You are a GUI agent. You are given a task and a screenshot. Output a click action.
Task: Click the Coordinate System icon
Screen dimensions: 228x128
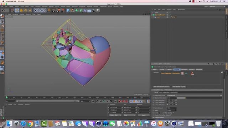[48, 10]
